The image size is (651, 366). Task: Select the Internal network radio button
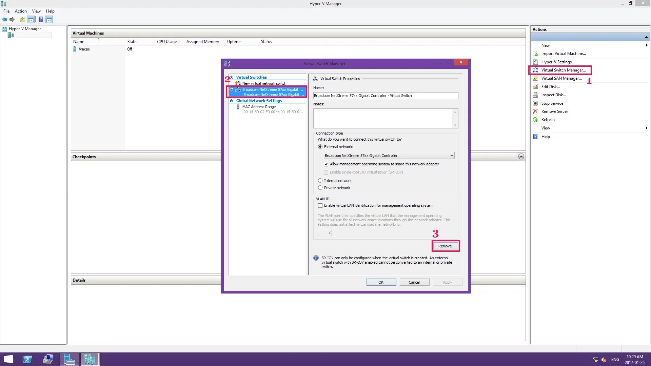320,181
